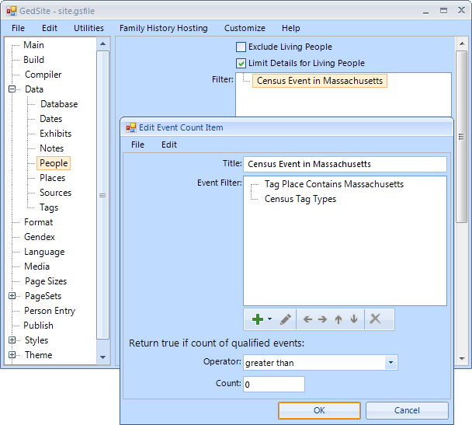This screenshot has width=472, height=425.
Task: Check Exclude Living People checkbox
Action: click(x=241, y=47)
